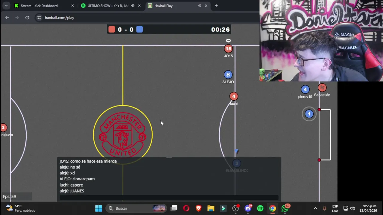Close the Stream - Kick Dashboard tab
Screen dimensions: 383x215
point(72,6)
